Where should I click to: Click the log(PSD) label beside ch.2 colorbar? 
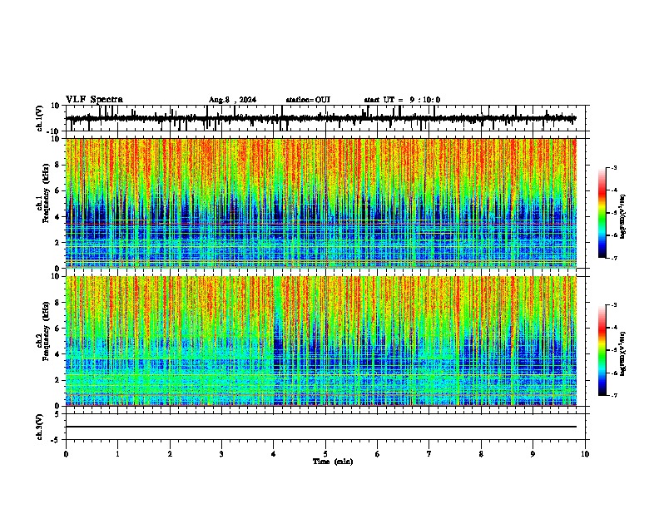click(623, 353)
